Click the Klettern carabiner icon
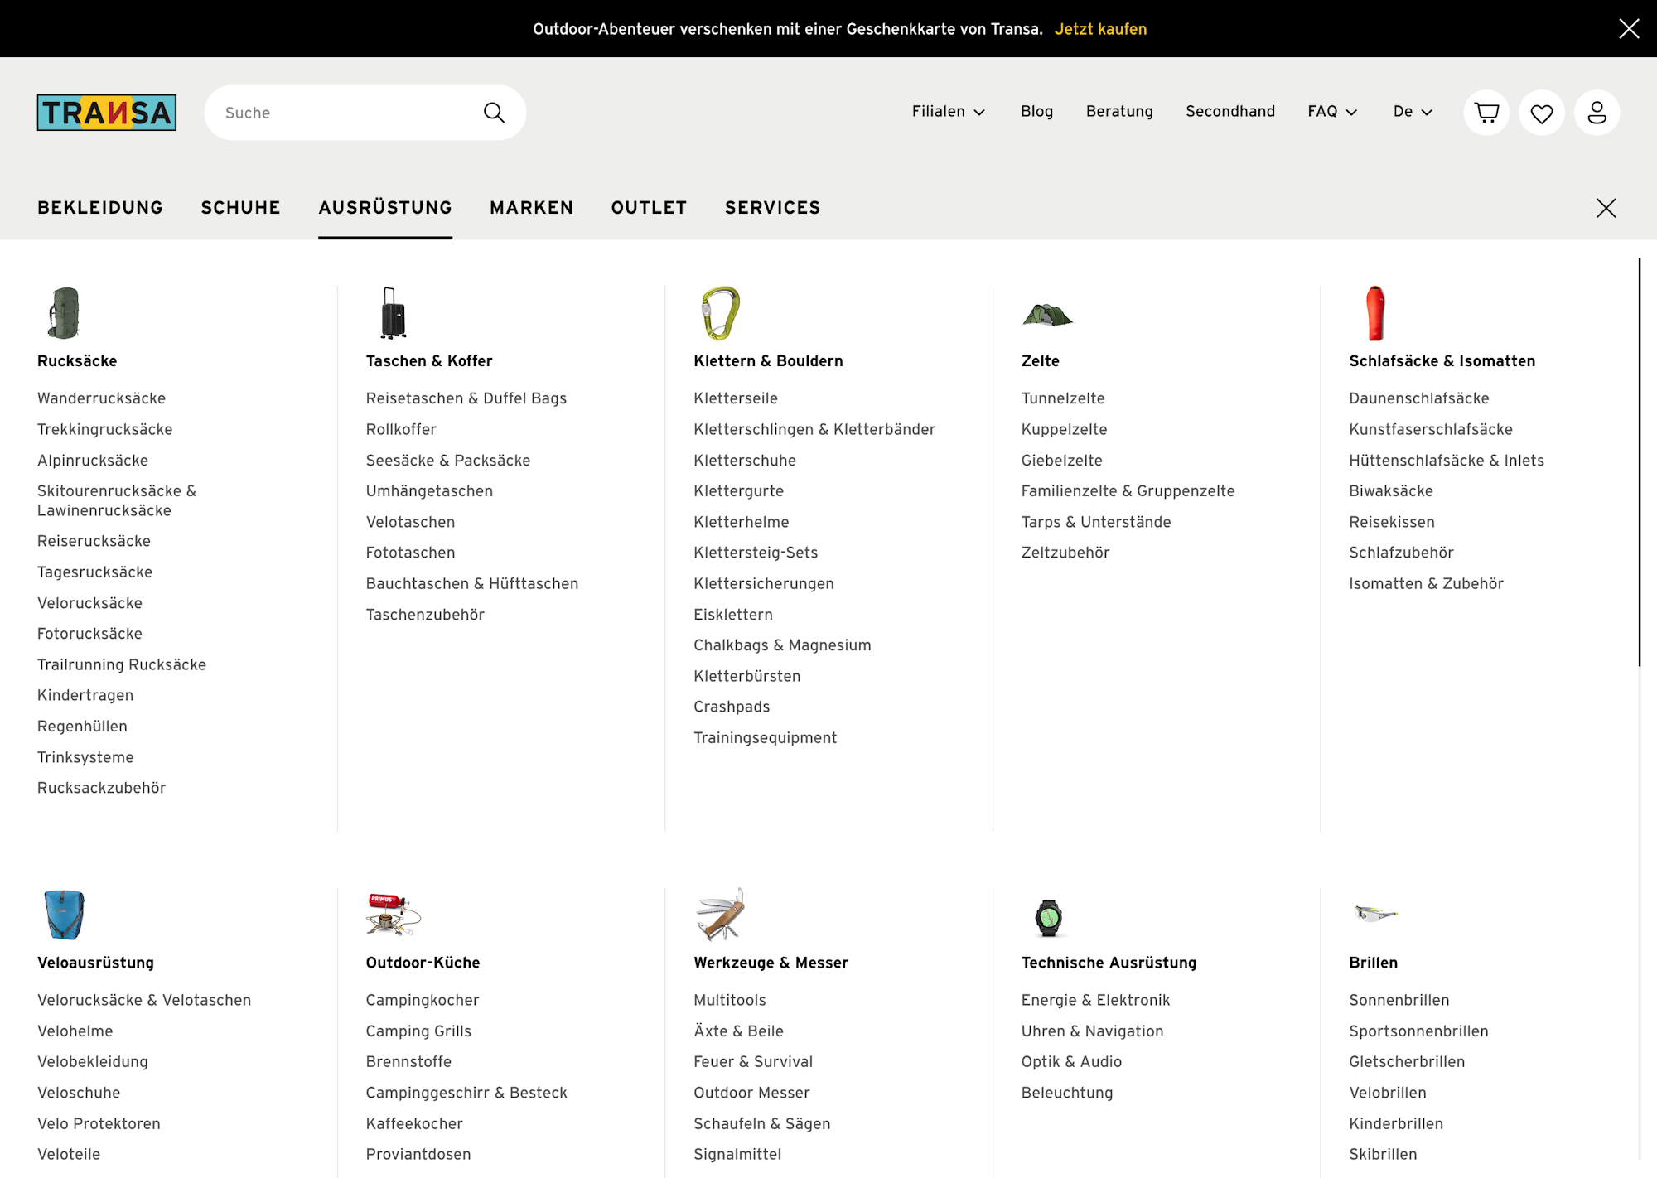The image size is (1657, 1178). (720, 313)
